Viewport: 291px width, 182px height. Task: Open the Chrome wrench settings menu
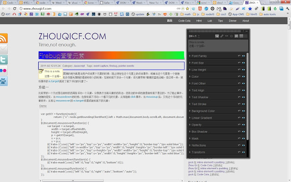coord(287,9)
